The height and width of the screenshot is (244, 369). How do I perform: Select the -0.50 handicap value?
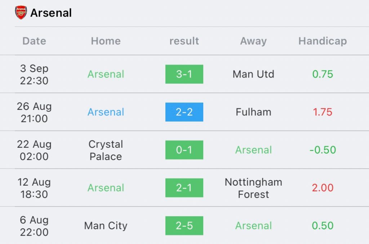pos(323,150)
